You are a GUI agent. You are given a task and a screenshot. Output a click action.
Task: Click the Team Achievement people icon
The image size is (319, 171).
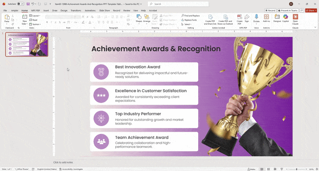101,142
